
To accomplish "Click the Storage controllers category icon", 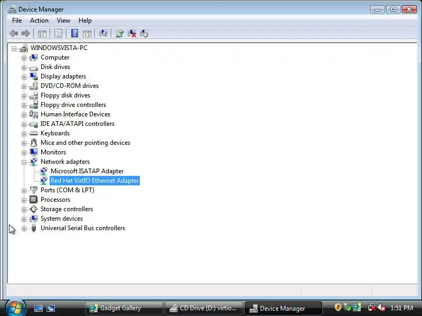I will [34, 209].
